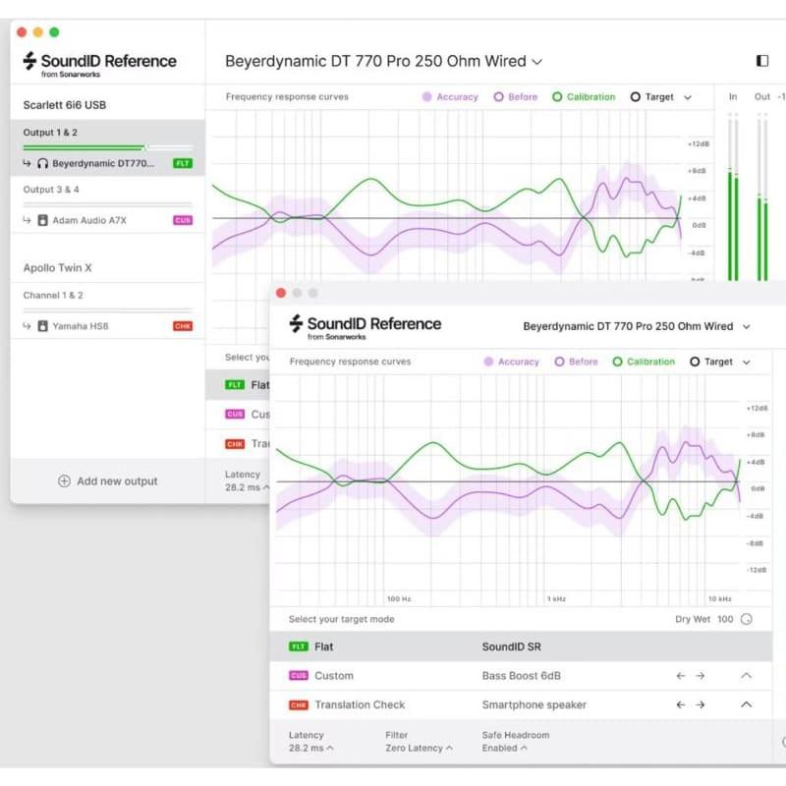Screen dimensions: 786x786
Task: Click the headphones icon beside Beyerdynamic DT770
Action: [42, 163]
